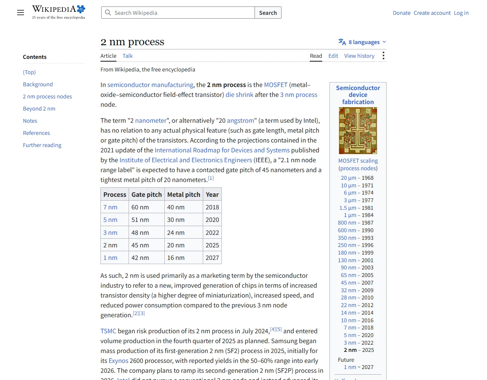487x380 pixels.
Task: Open the Edit tab
Action: tap(333, 56)
